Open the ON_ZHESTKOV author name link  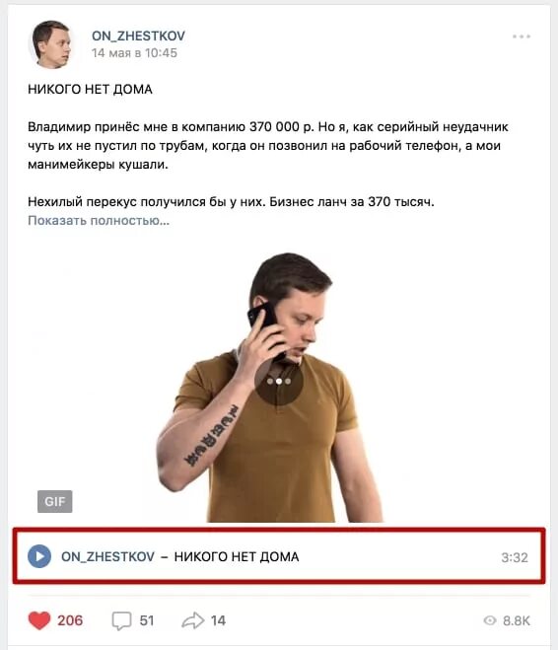click(138, 36)
